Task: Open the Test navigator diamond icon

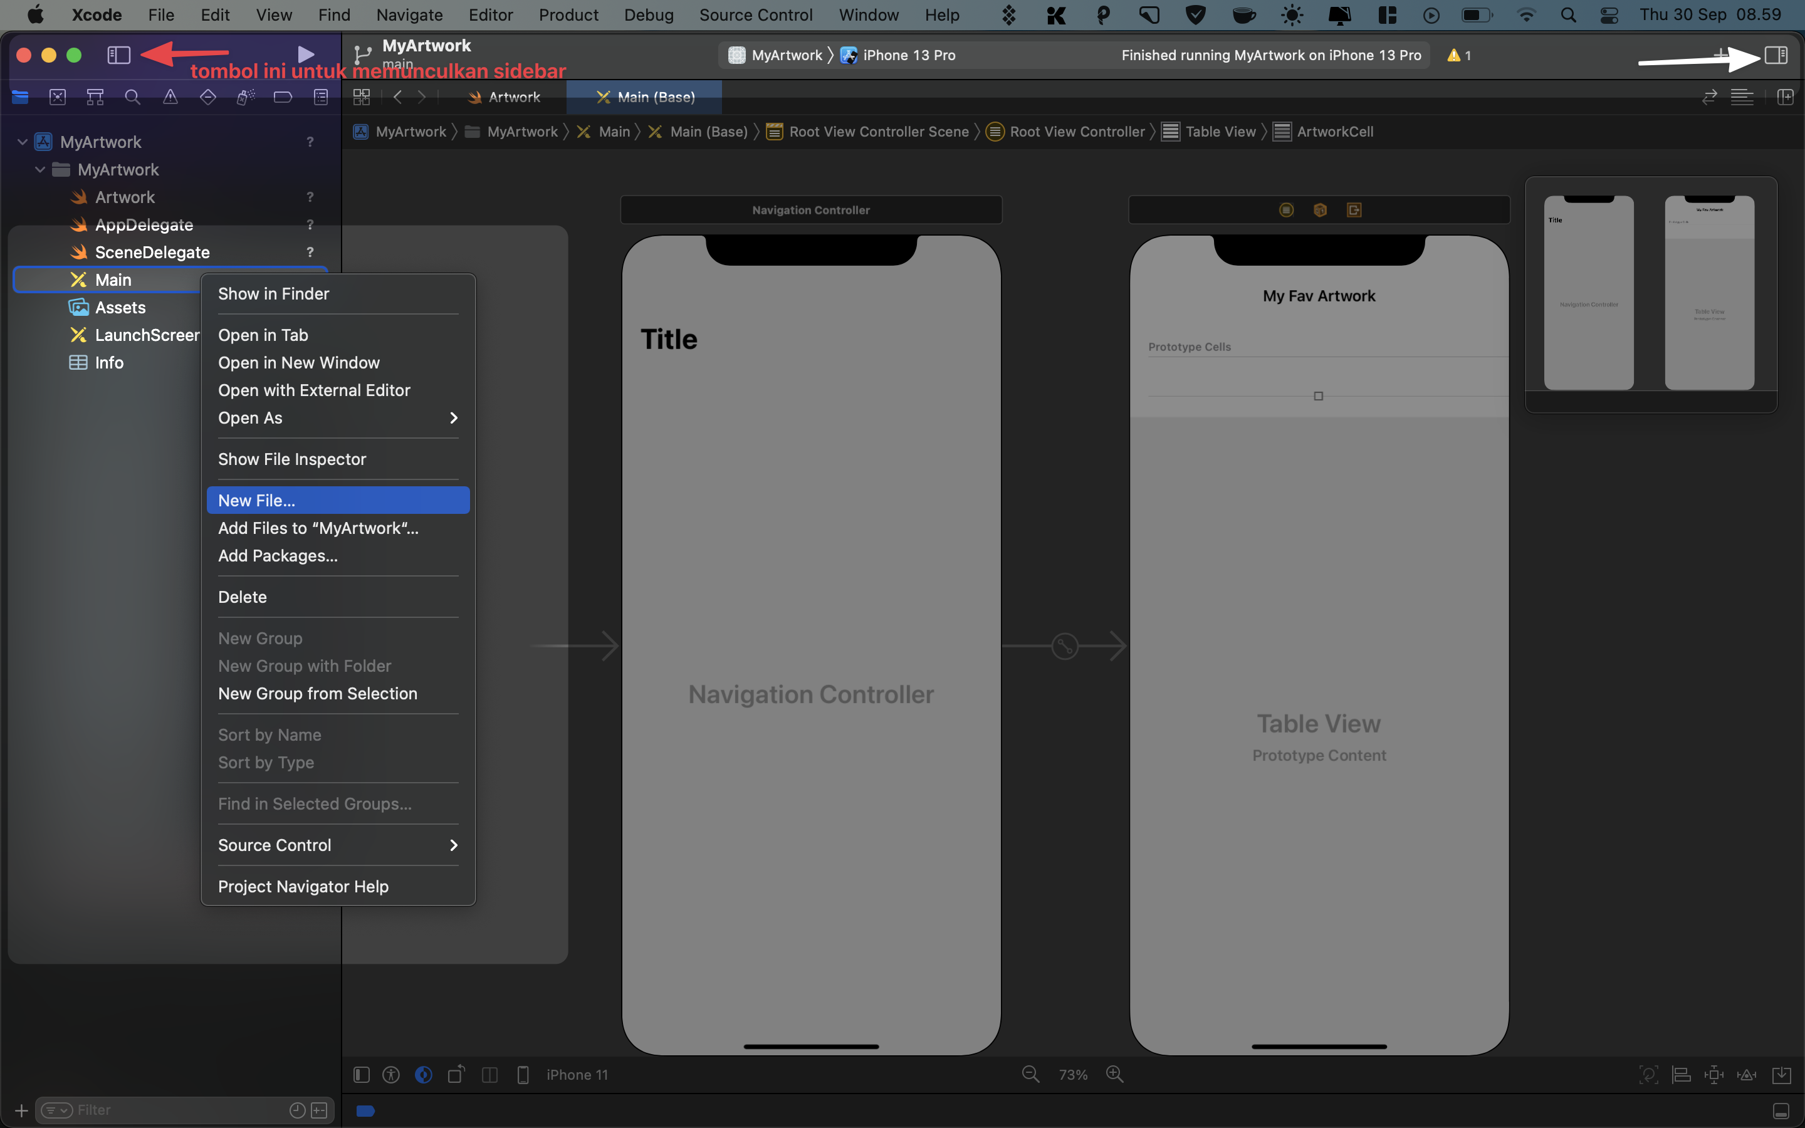Action: tap(208, 97)
